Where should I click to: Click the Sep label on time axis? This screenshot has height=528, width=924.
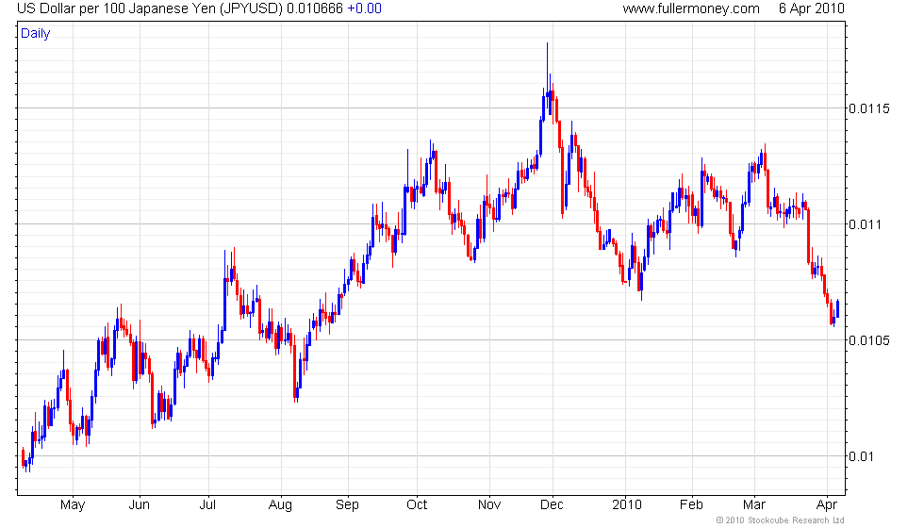pyautogui.click(x=347, y=505)
